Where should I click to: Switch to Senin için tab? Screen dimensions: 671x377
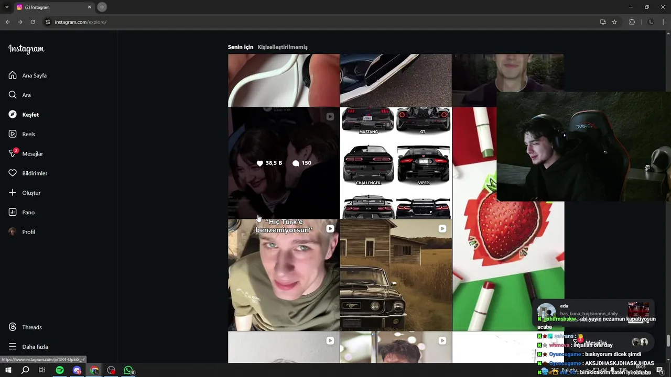(x=241, y=47)
